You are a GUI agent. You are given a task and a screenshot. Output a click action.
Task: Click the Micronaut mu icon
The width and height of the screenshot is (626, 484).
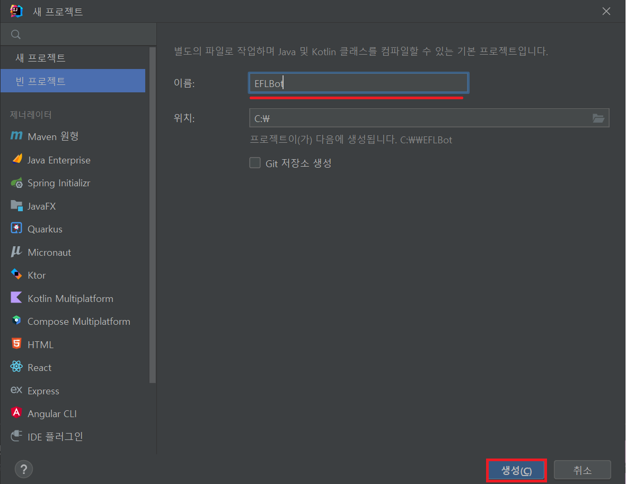16,252
